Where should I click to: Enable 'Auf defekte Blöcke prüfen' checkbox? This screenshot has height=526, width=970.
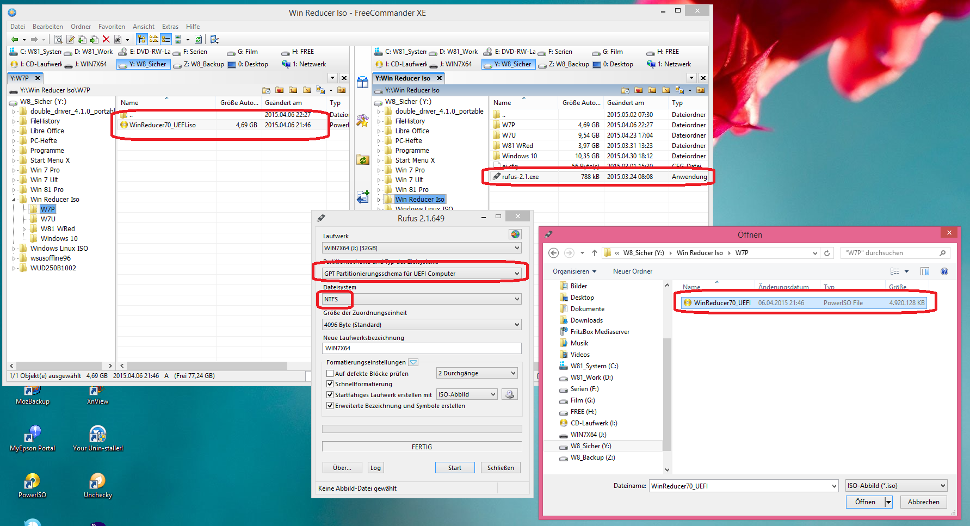pos(330,374)
